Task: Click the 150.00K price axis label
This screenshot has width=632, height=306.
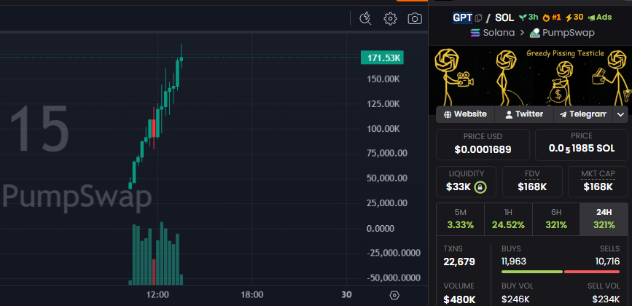Action: click(383, 79)
